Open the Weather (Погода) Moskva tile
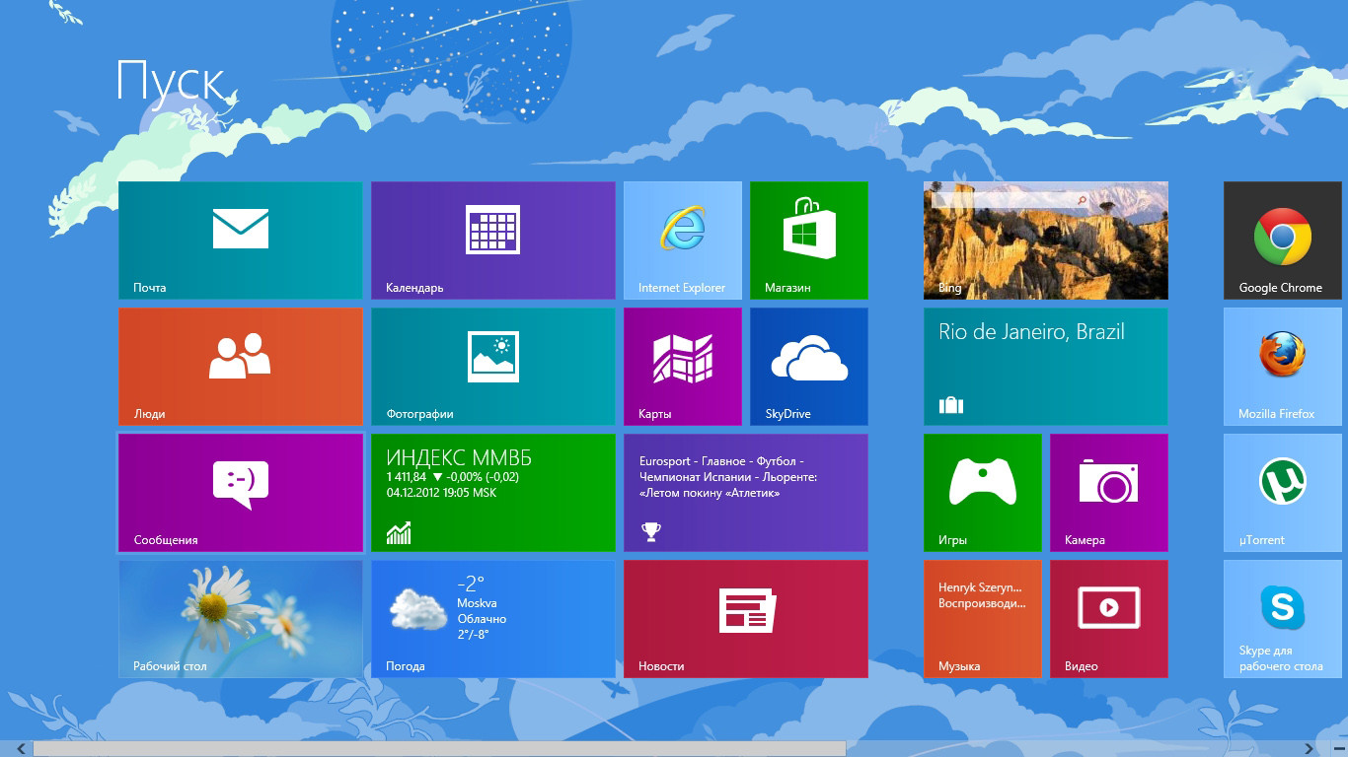 click(x=492, y=618)
